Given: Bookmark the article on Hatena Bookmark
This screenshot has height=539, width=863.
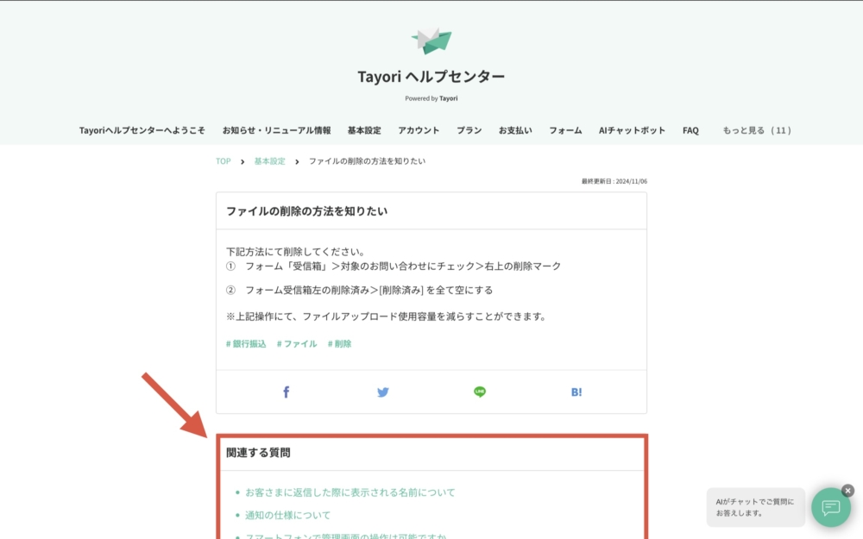Looking at the screenshot, I should [576, 392].
